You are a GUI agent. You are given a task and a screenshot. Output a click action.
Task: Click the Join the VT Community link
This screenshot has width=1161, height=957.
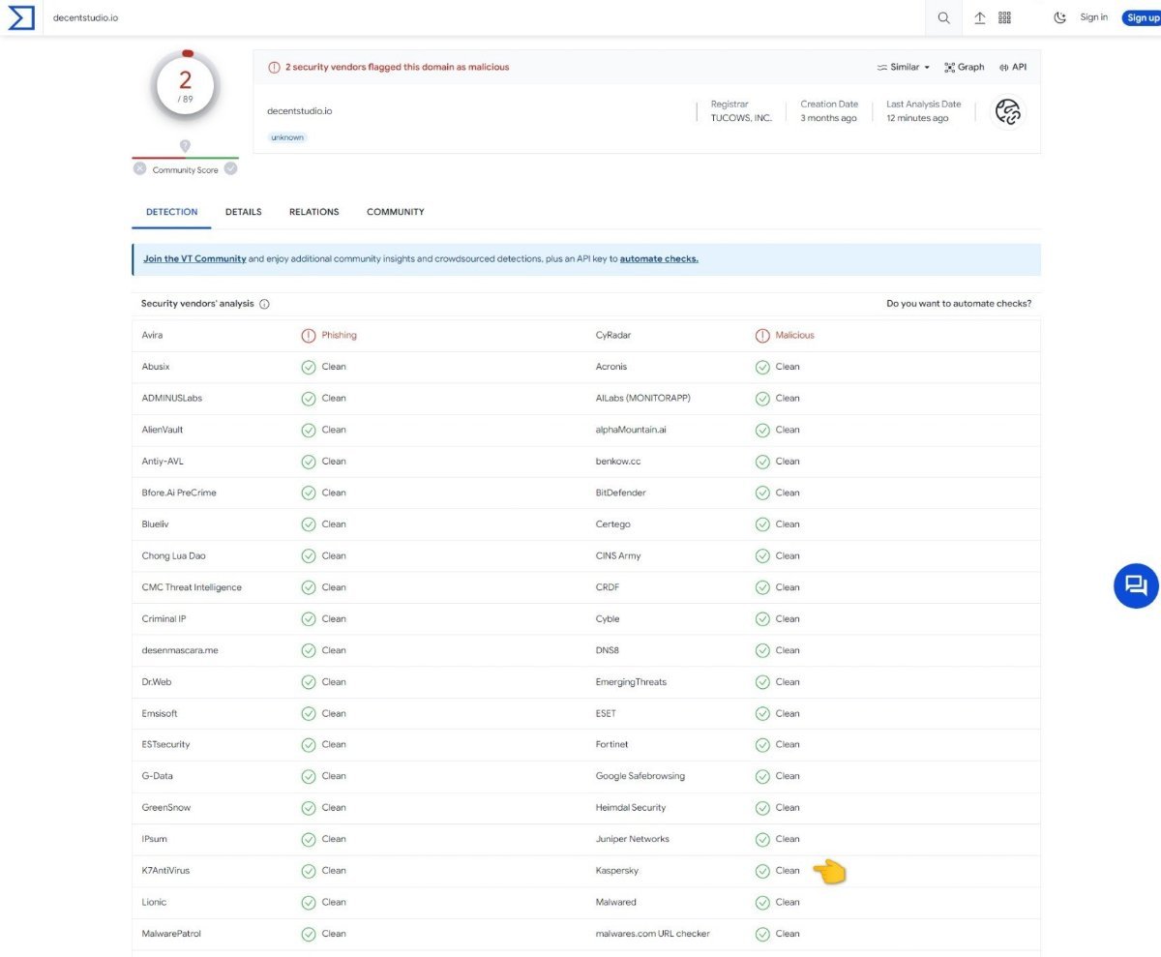tap(194, 258)
